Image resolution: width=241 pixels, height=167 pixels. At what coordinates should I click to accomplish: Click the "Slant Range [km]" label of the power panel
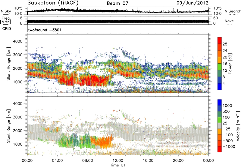coord(8,64)
